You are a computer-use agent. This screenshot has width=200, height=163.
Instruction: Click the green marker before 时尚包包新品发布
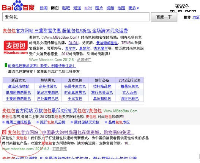coord(6,65)
